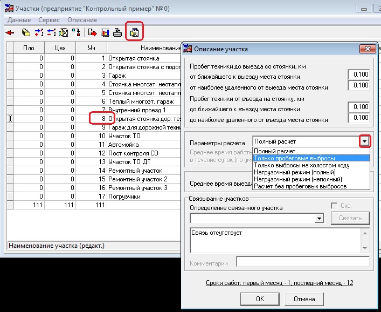Click the add row icon with plus sign
This screenshot has width=381, height=312.
39,32
